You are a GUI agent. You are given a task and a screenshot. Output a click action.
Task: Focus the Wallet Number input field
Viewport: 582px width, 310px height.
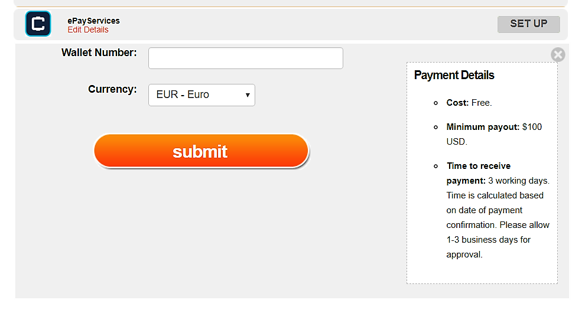click(x=245, y=58)
